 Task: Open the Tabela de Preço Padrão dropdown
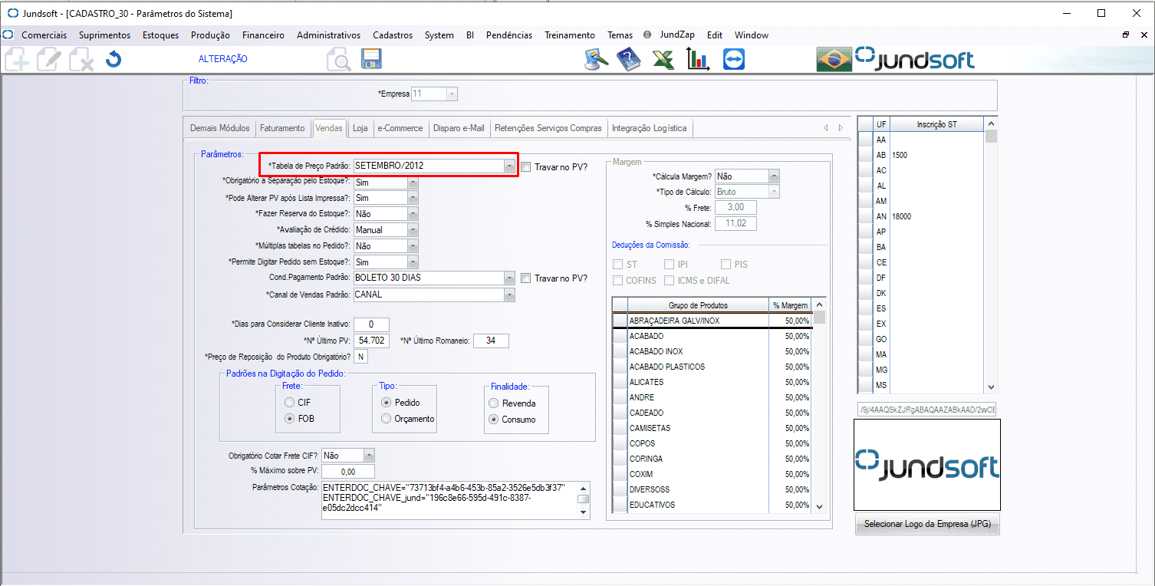point(509,166)
